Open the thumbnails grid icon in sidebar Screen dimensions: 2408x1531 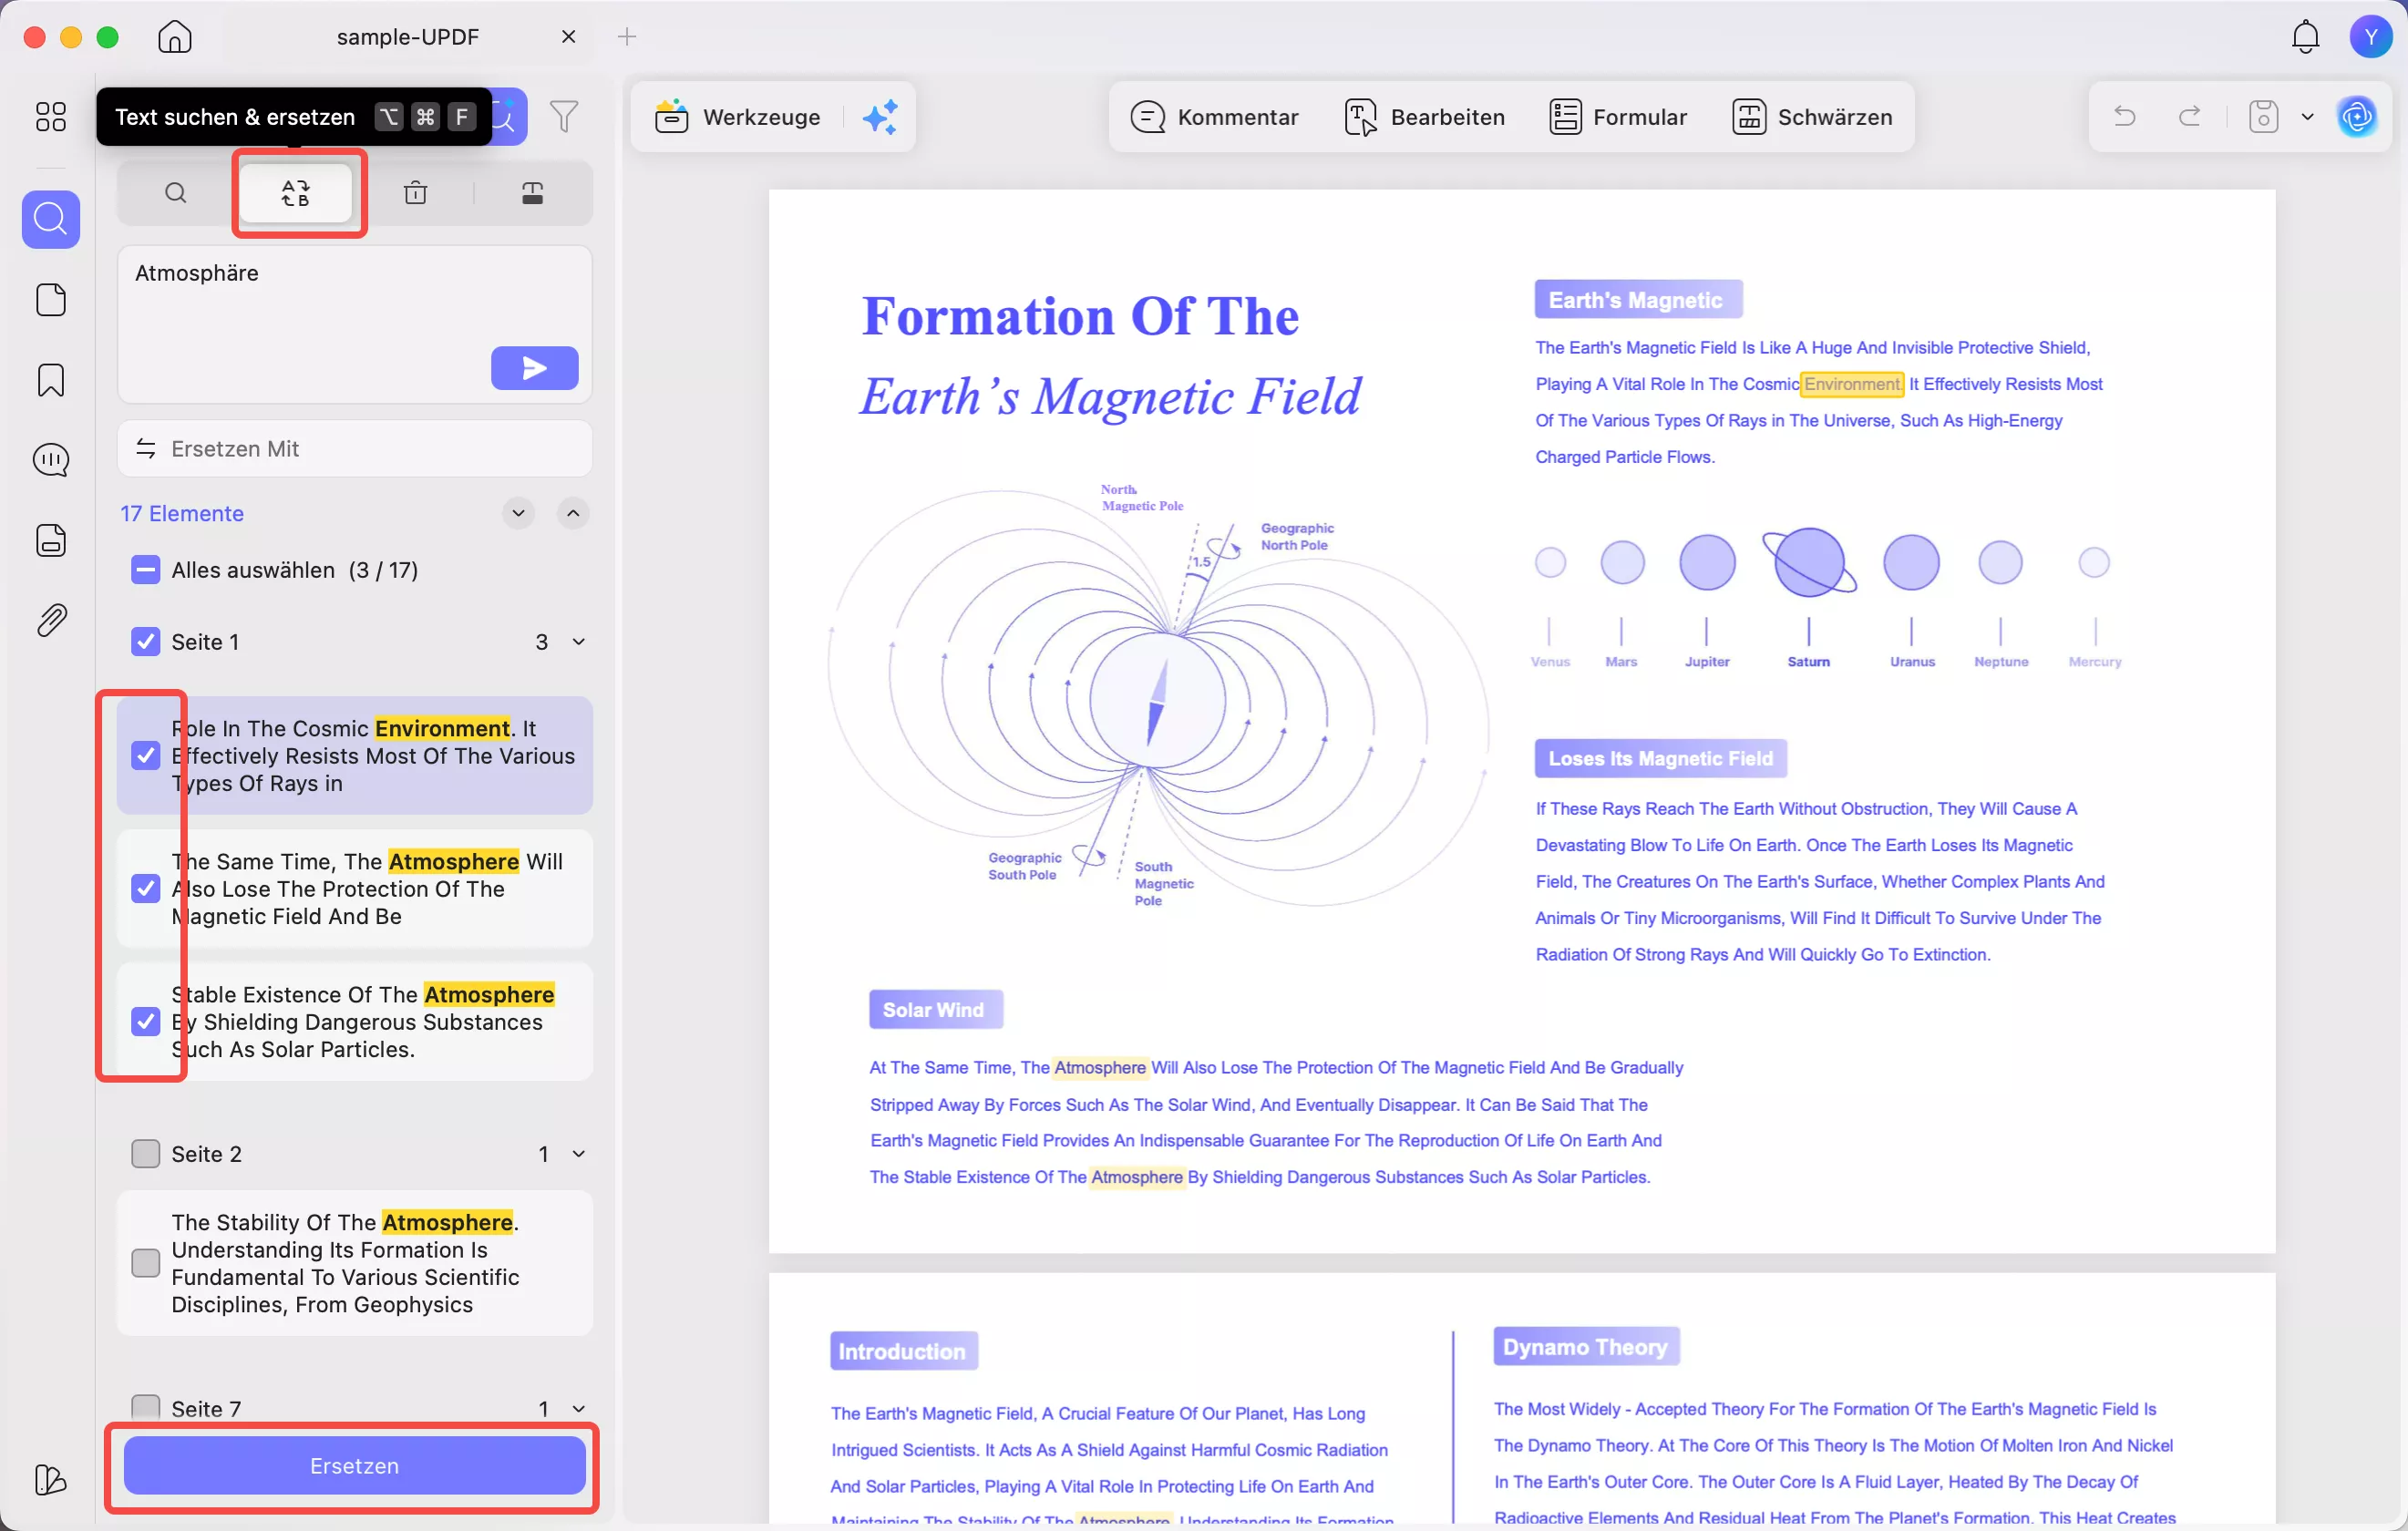[50, 117]
